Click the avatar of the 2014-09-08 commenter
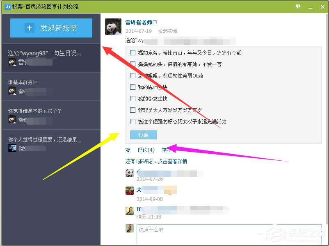Image resolution: width=329 pixels, height=246 pixels. pyautogui.click(x=129, y=190)
